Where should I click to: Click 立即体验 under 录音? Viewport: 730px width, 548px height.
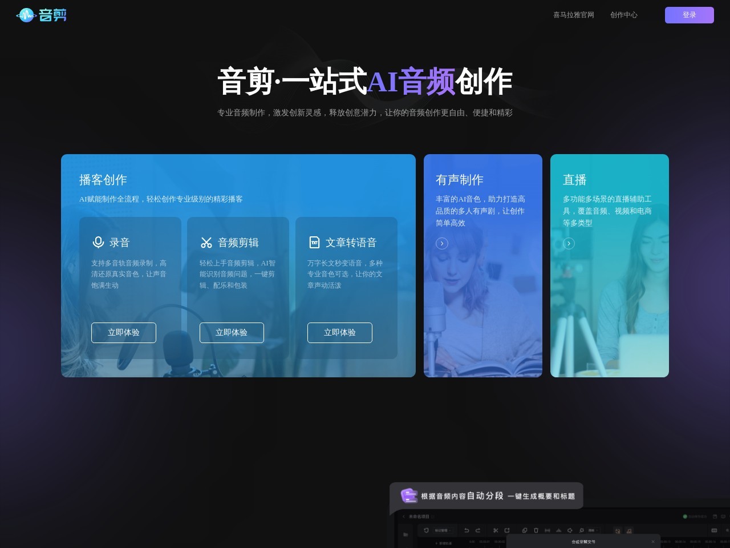pos(124,333)
